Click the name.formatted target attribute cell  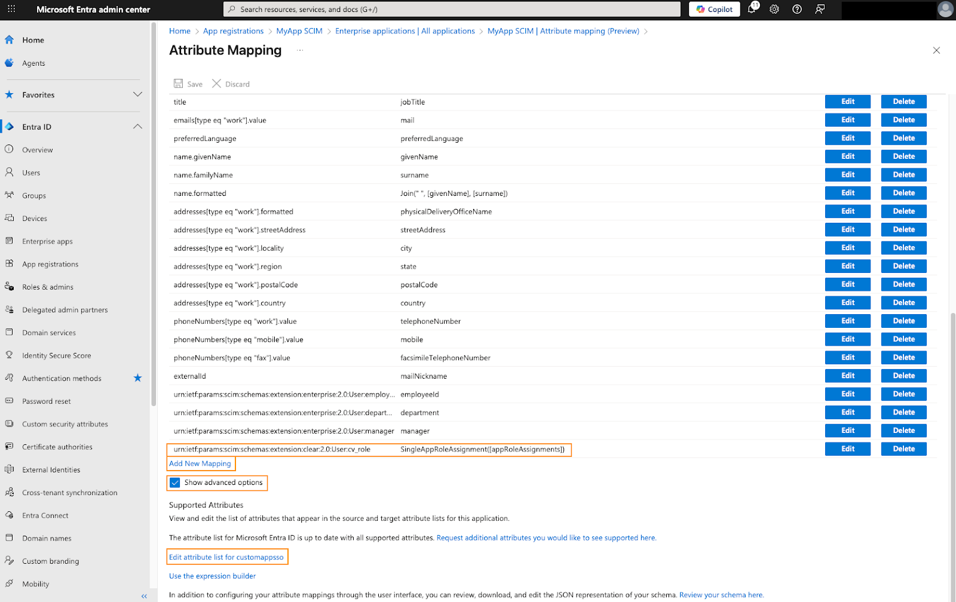coord(200,193)
